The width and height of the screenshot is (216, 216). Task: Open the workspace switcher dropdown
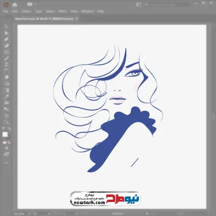[139, 5]
